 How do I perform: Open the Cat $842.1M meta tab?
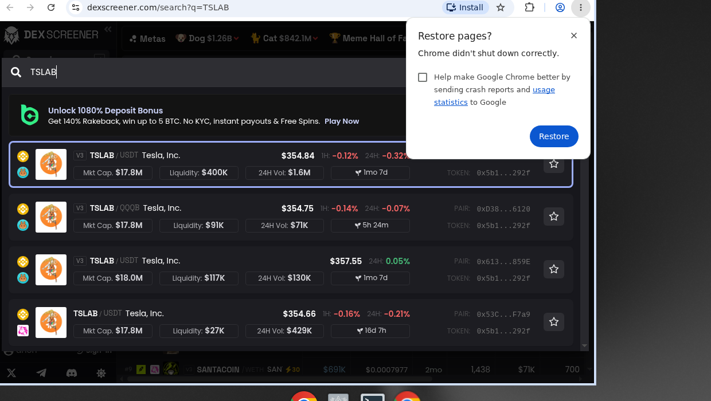pos(284,38)
